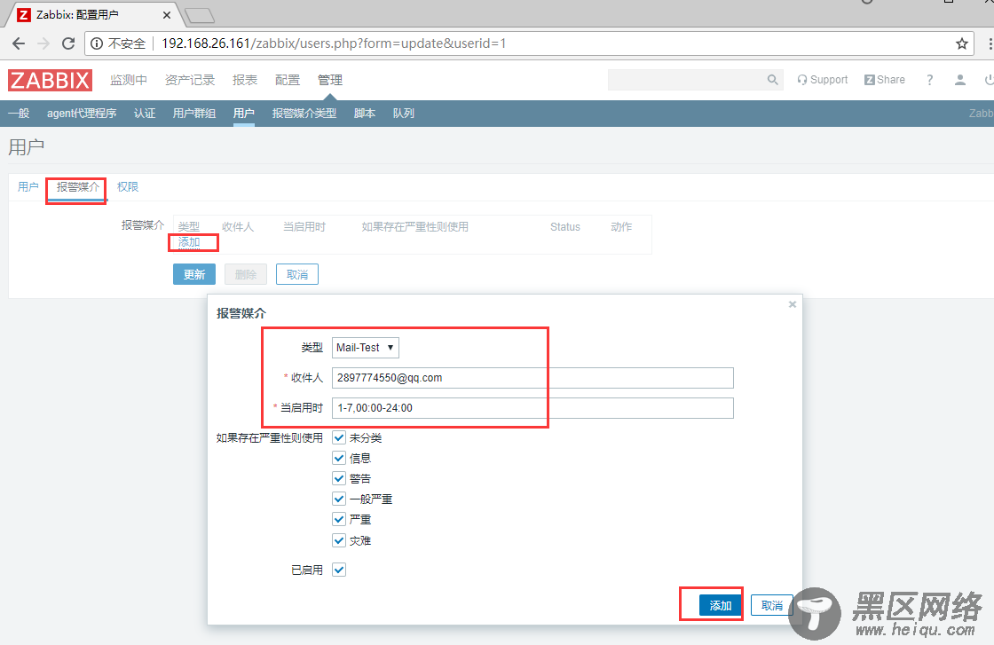Viewport: 994px width, 645px height.
Task: Click the 收件人 email input field
Action: click(532, 378)
